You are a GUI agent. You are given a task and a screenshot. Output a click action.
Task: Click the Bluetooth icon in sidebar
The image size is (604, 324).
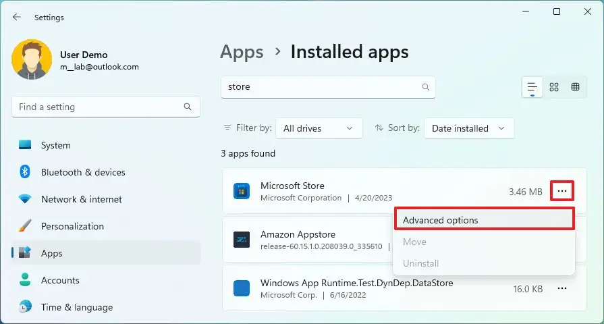point(25,171)
